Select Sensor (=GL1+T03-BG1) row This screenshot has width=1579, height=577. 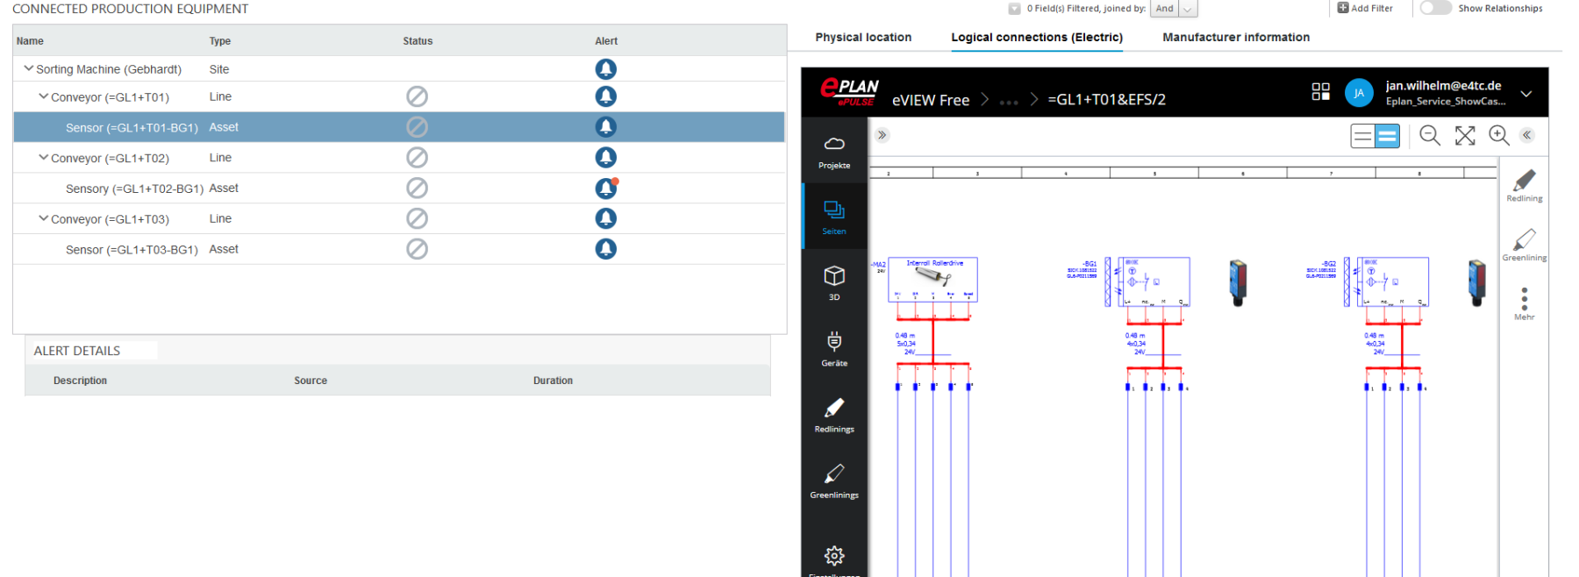click(399, 249)
